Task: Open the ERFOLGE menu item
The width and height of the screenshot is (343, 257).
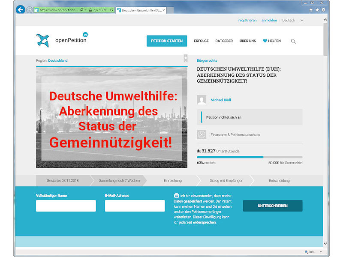Action: pos(201,41)
